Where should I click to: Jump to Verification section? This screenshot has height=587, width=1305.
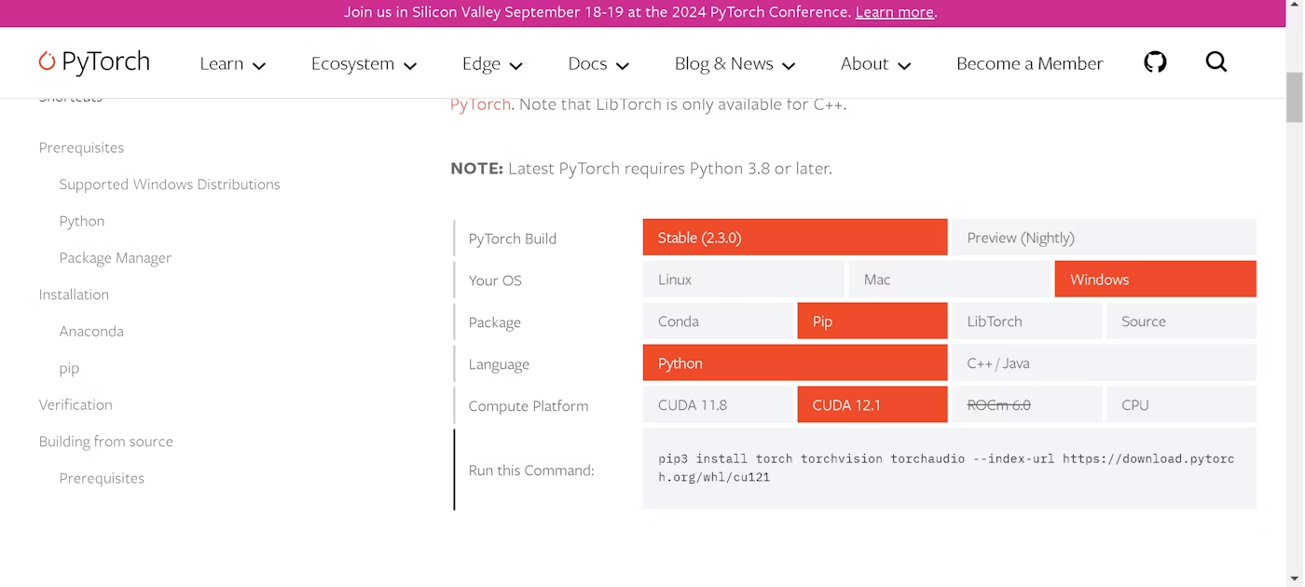click(x=76, y=404)
